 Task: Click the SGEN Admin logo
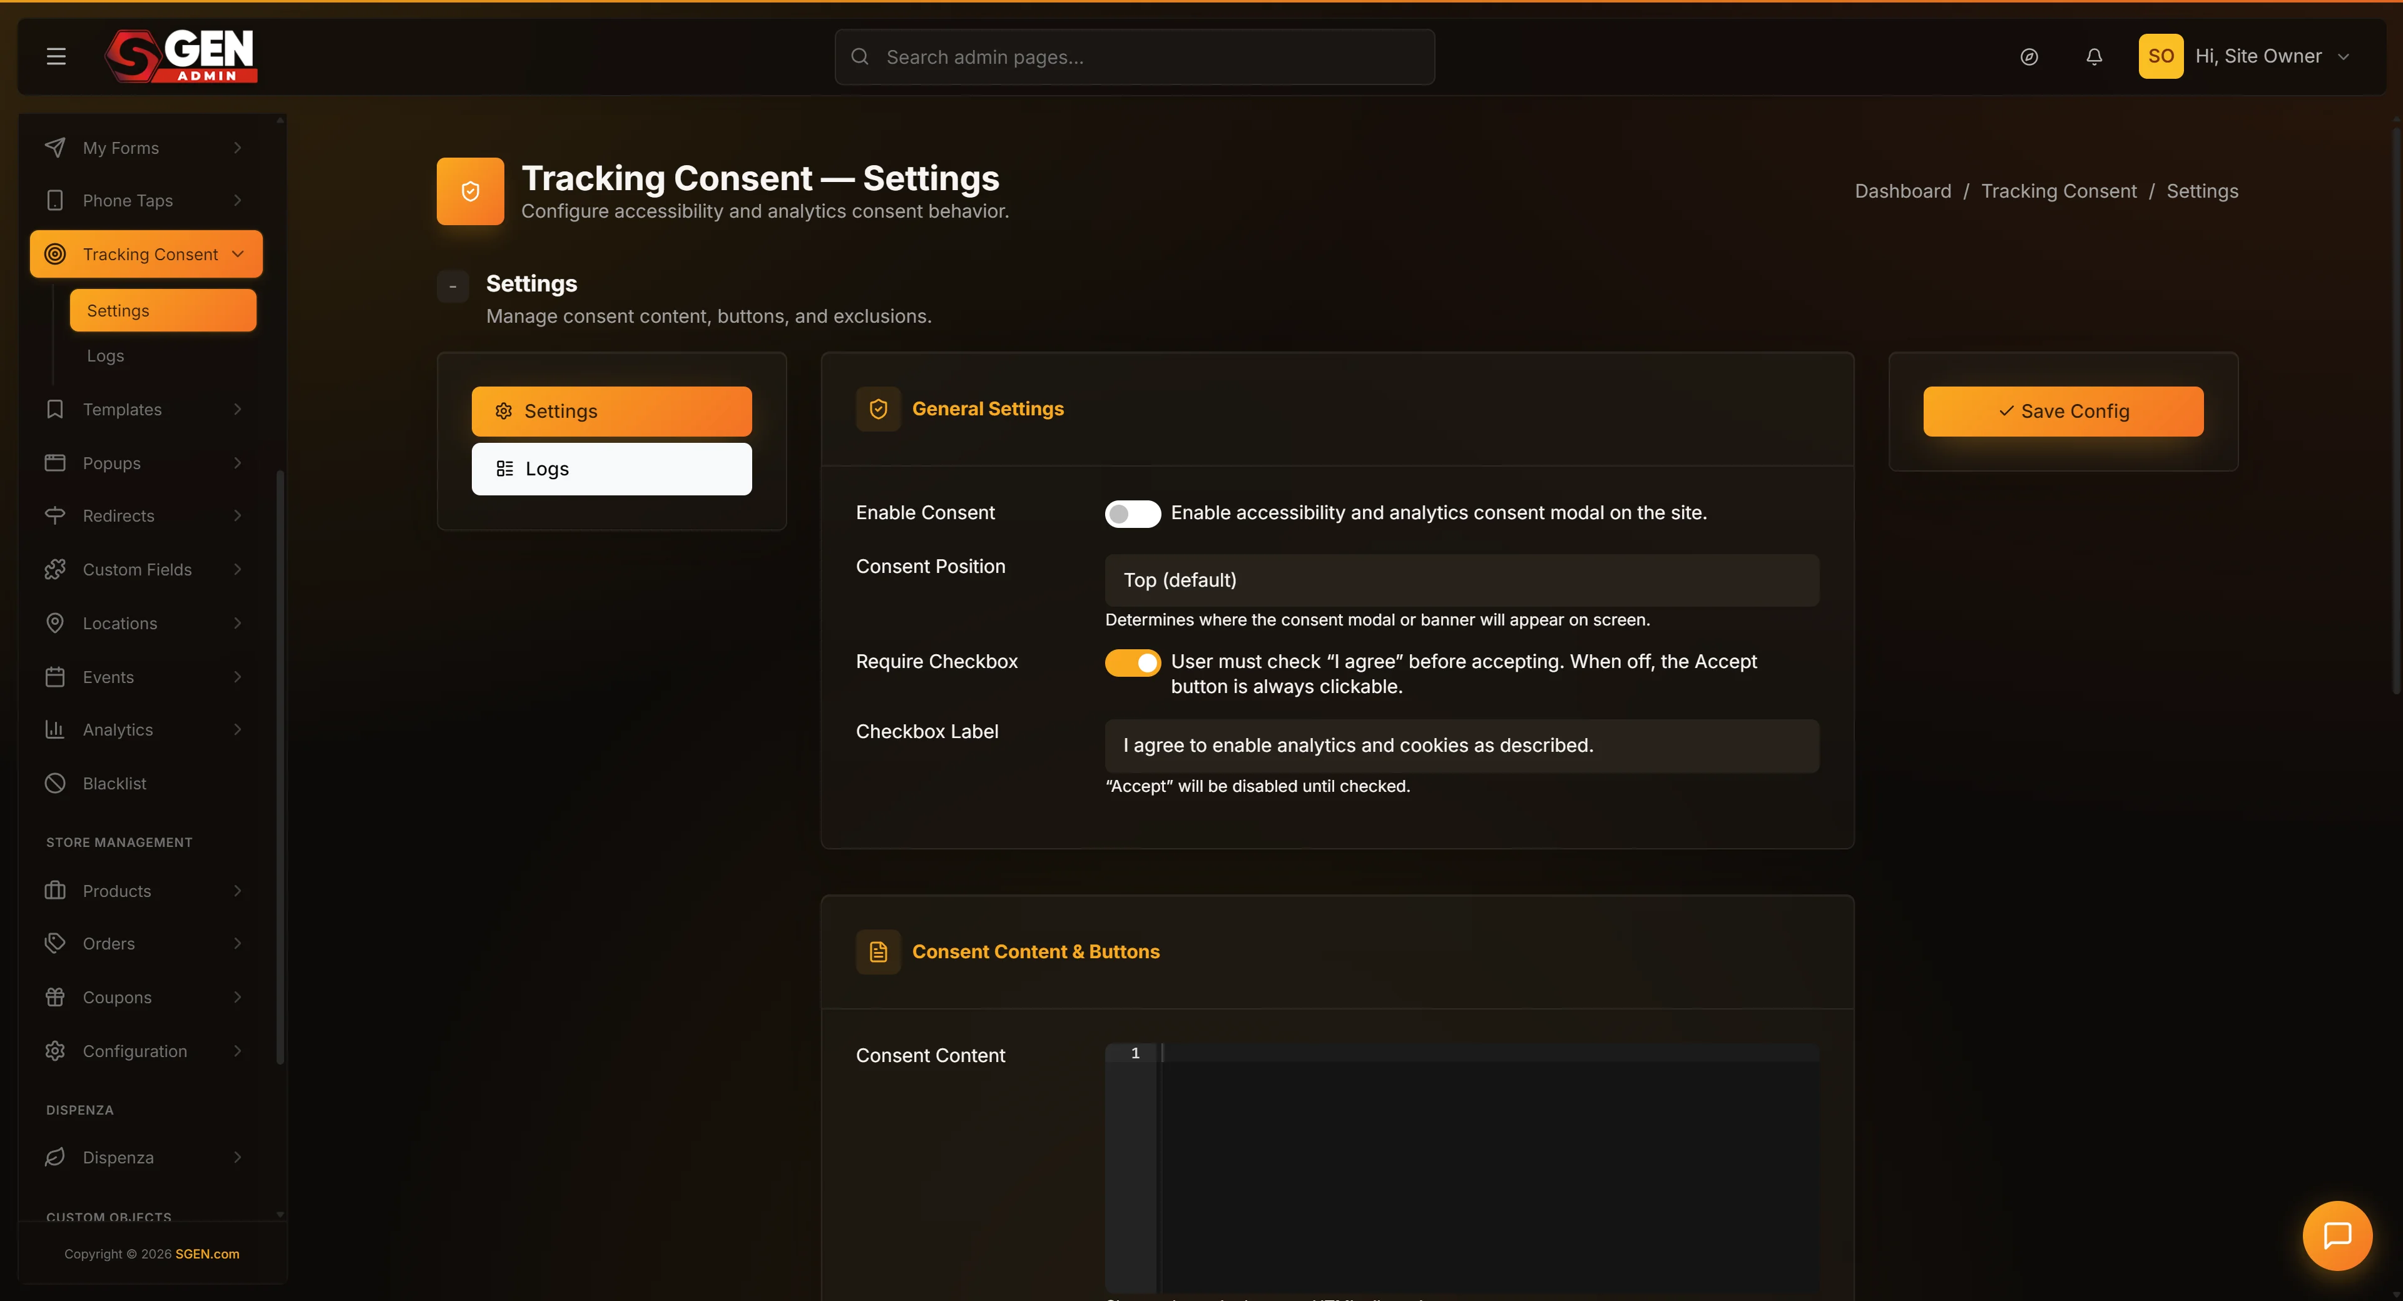click(x=181, y=56)
